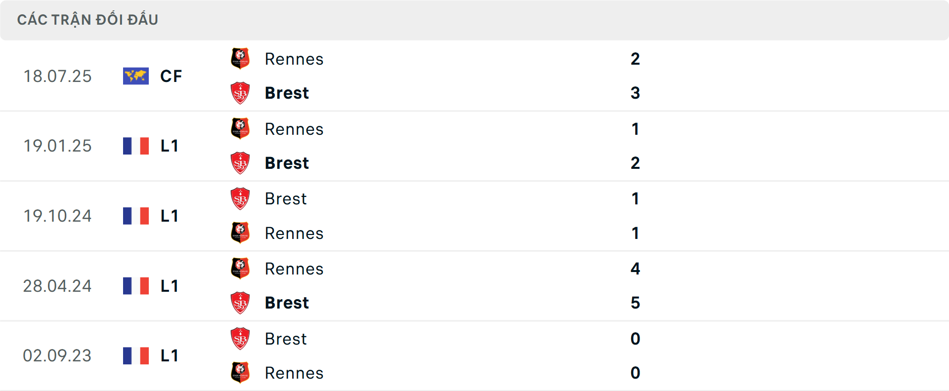949x391 pixels.
Task: Click the Rennes name in the 02.09.23 row
Action: tap(294, 373)
